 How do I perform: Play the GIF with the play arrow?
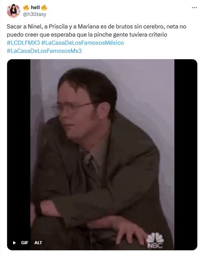point(14,243)
